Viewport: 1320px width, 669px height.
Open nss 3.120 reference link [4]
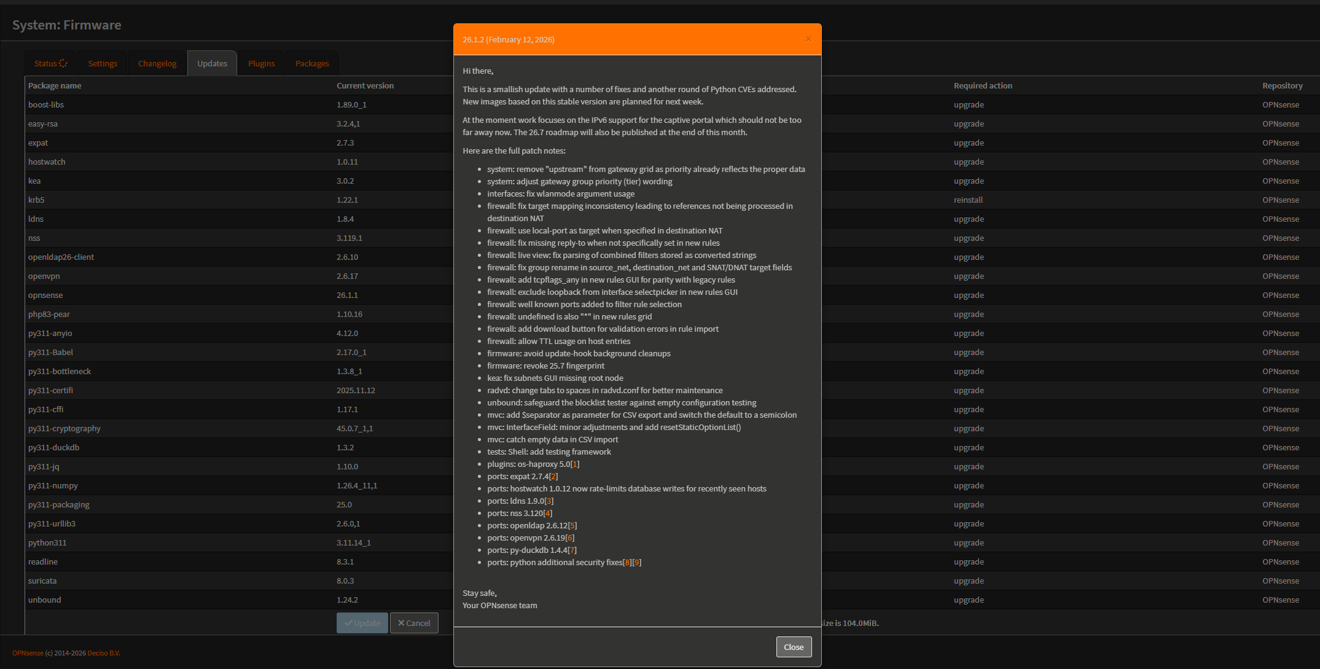click(x=548, y=513)
